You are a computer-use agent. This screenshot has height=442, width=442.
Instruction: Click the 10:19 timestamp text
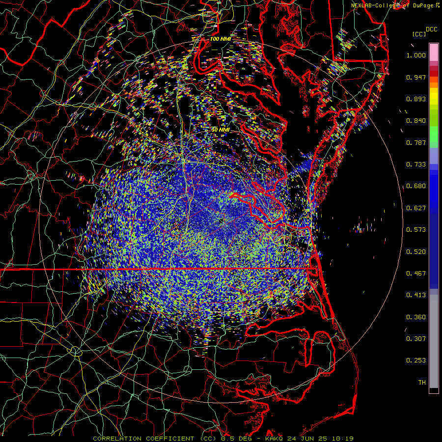(x=342, y=439)
